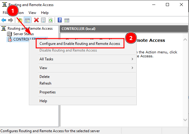The image size is (189, 134).
Task: Click the Routing and Remote Access root node icon
Action: [4, 28]
